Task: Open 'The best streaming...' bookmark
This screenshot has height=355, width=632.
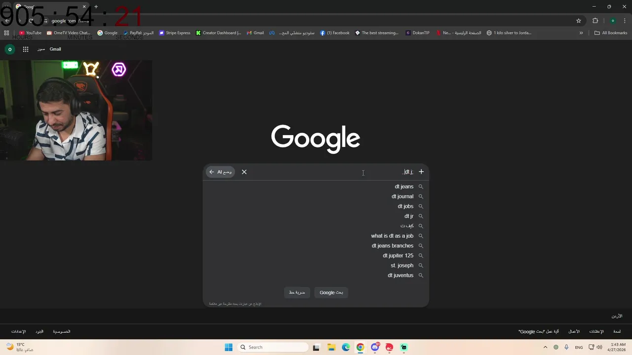Action: pyautogui.click(x=377, y=33)
